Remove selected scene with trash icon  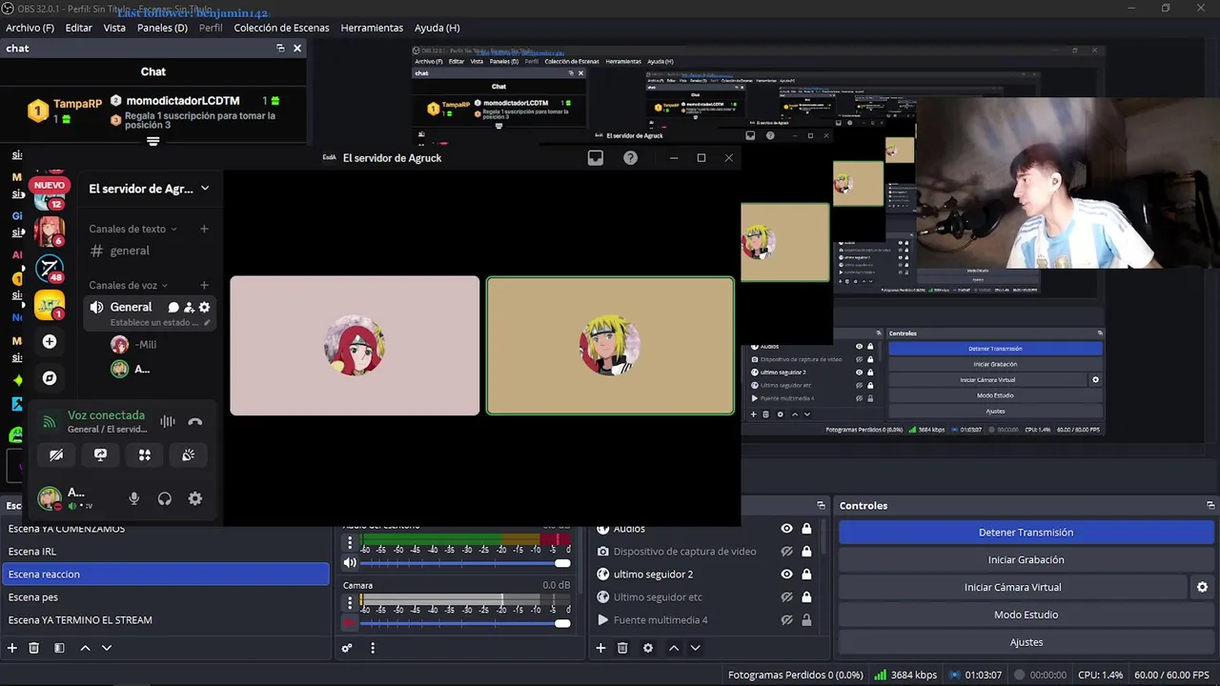tap(33, 648)
